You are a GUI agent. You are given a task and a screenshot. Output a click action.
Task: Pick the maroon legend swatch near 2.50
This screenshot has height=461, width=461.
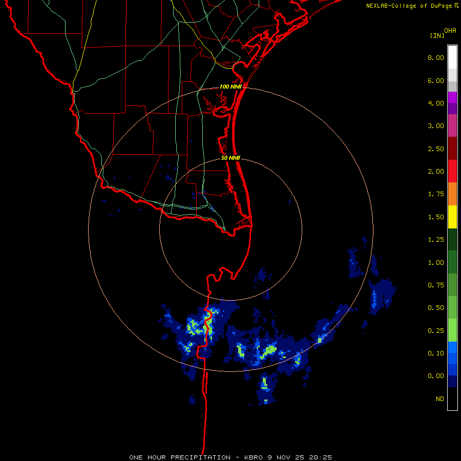452,149
